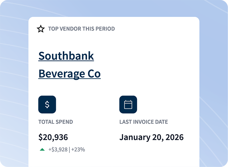
Task: Click the dollar sign icon tile
Action: 47,105
